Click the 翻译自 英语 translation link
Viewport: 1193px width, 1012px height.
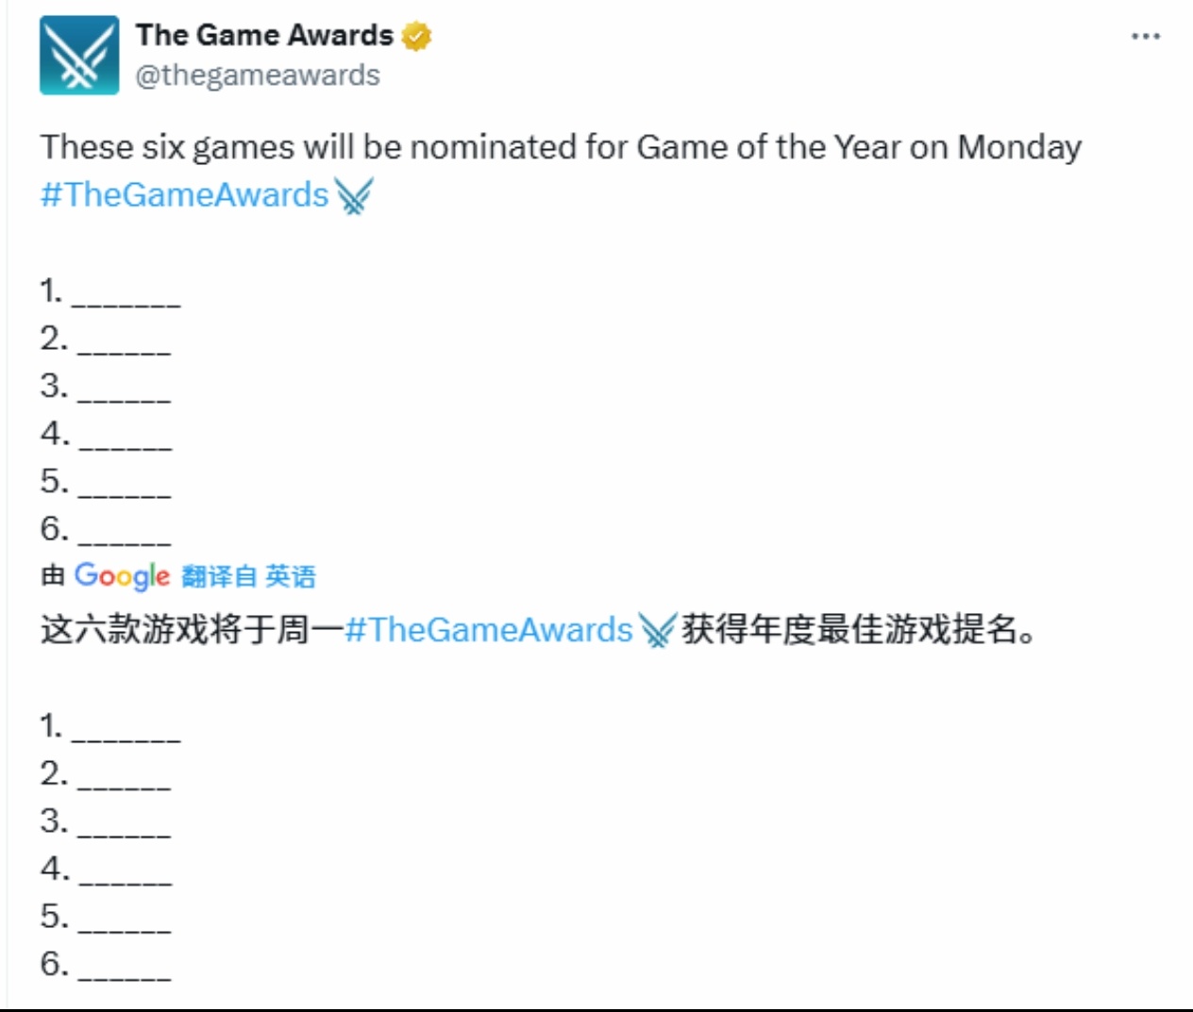pos(248,576)
